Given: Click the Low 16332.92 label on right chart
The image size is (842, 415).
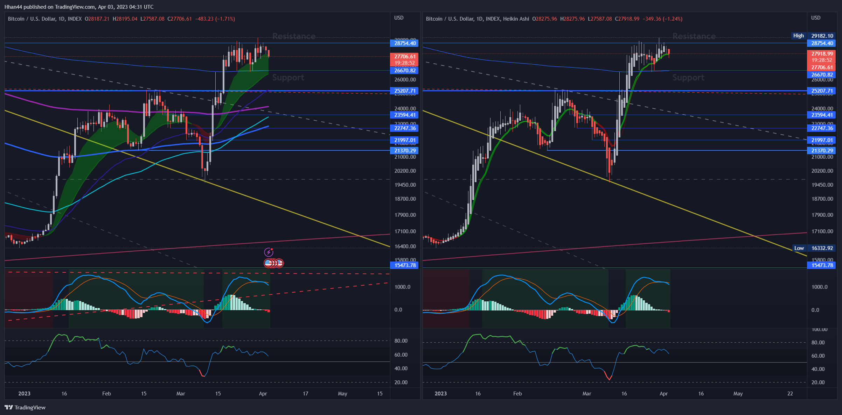Looking at the screenshot, I should 814,248.
